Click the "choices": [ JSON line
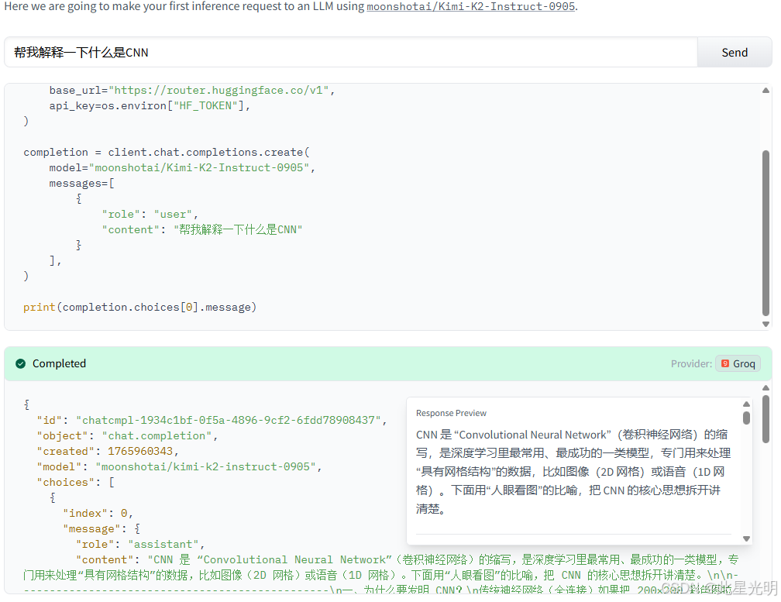 pyautogui.click(x=75, y=482)
